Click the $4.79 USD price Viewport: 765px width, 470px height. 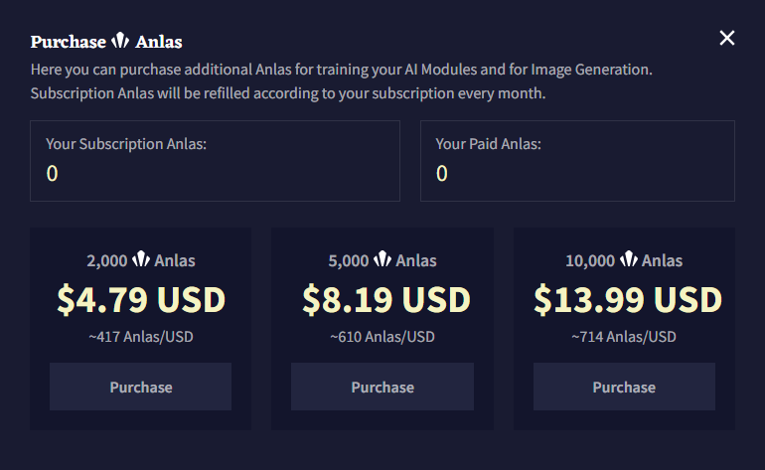[141, 299]
